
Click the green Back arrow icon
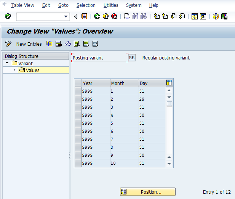click(97, 16)
